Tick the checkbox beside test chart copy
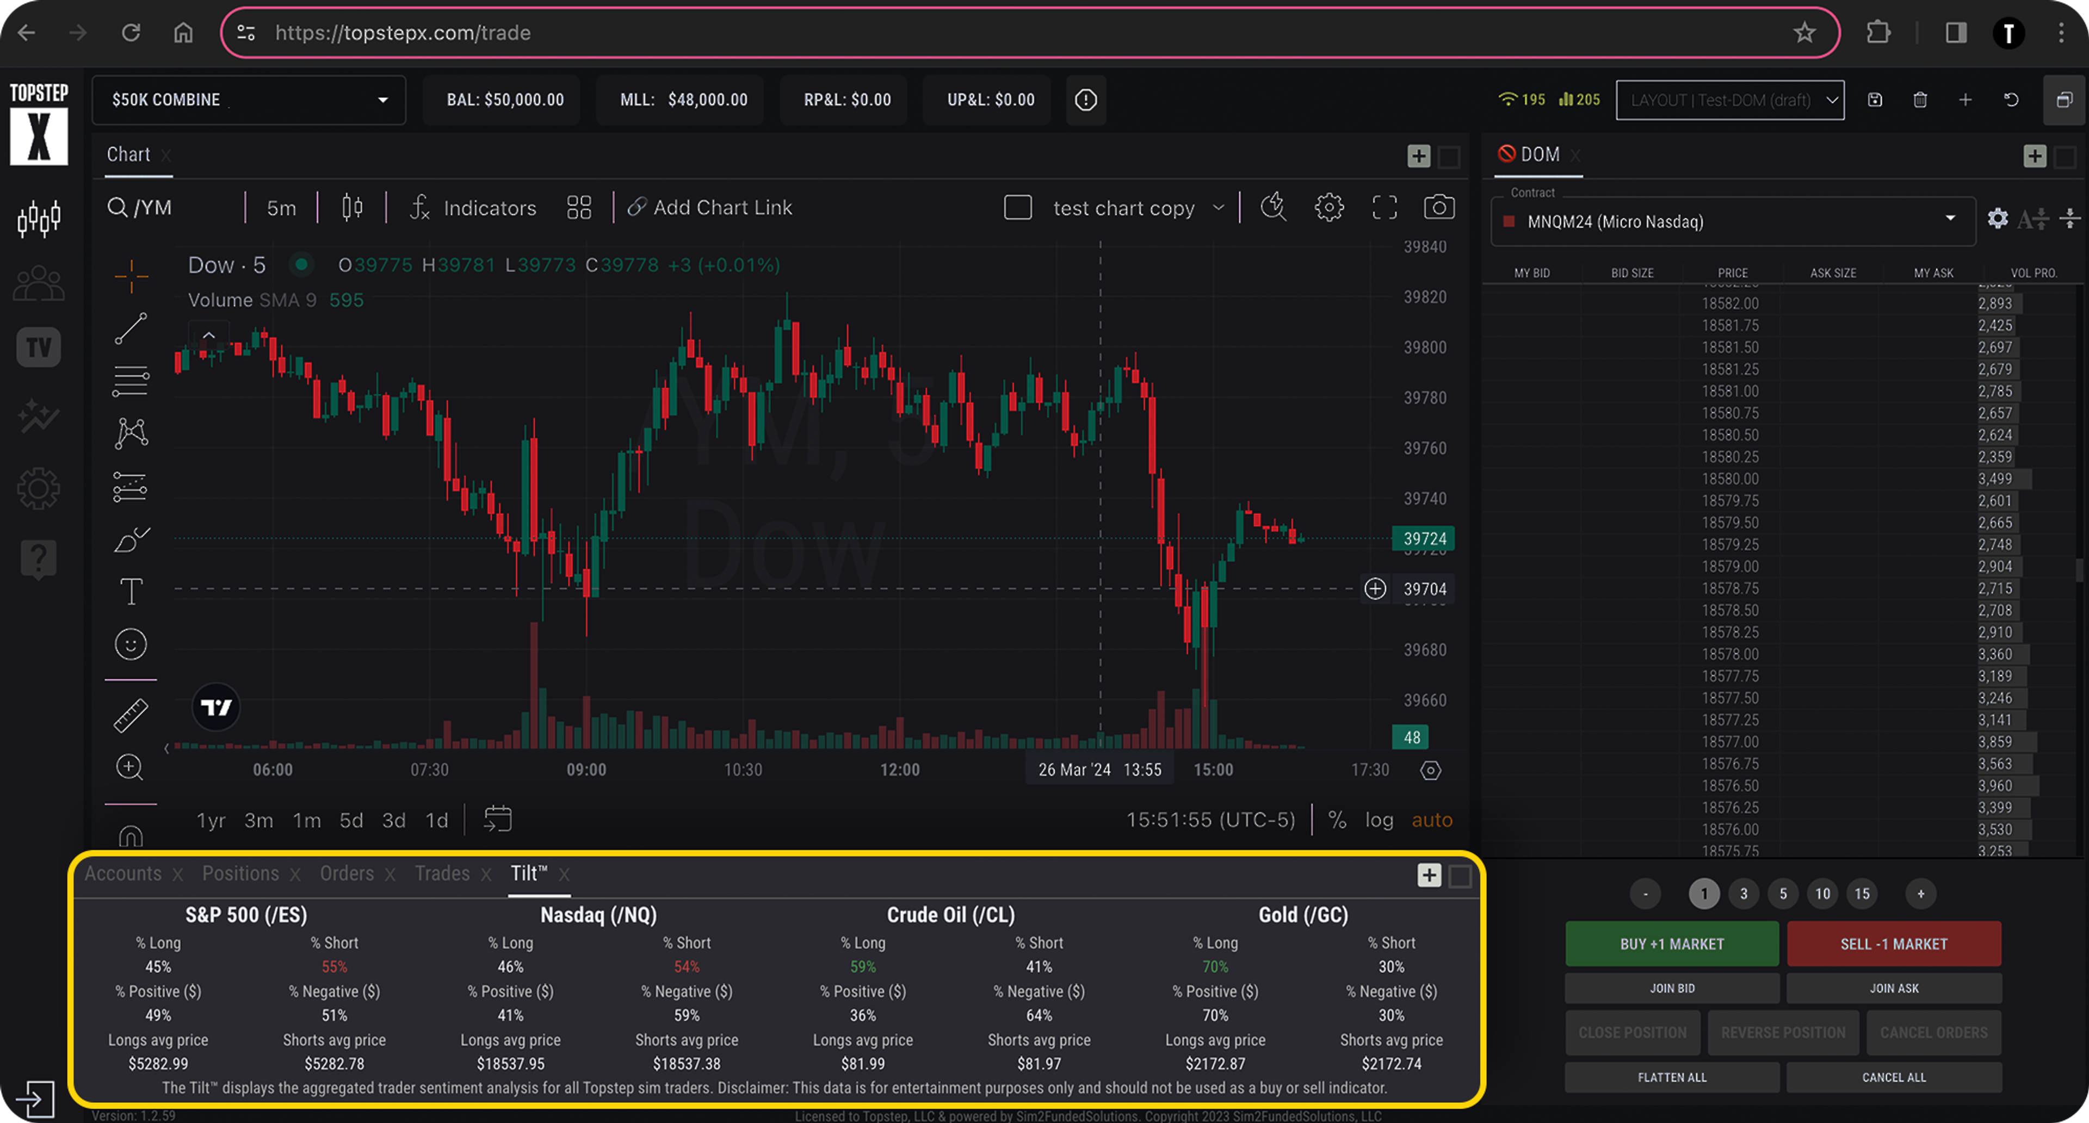The height and width of the screenshot is (1123, 2089). point(1018,208)
